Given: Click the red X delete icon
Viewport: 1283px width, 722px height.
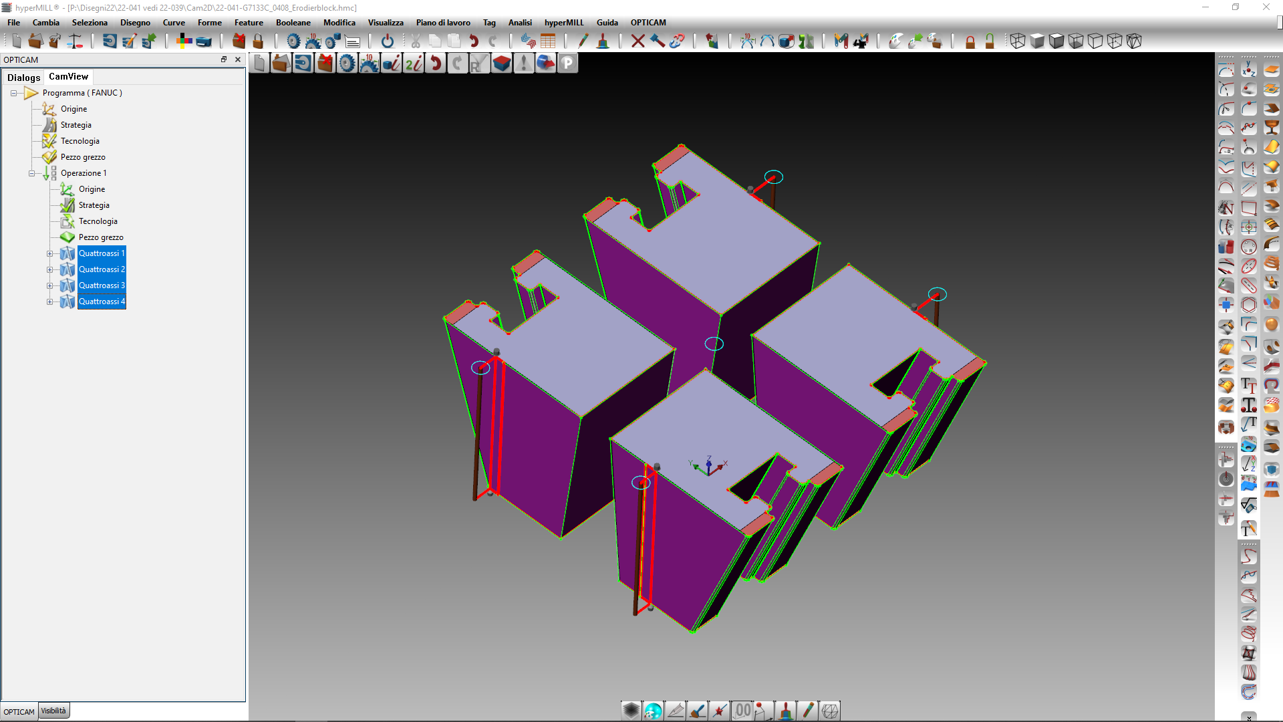Looking at the screenshot, I should (x=637, y=41).
